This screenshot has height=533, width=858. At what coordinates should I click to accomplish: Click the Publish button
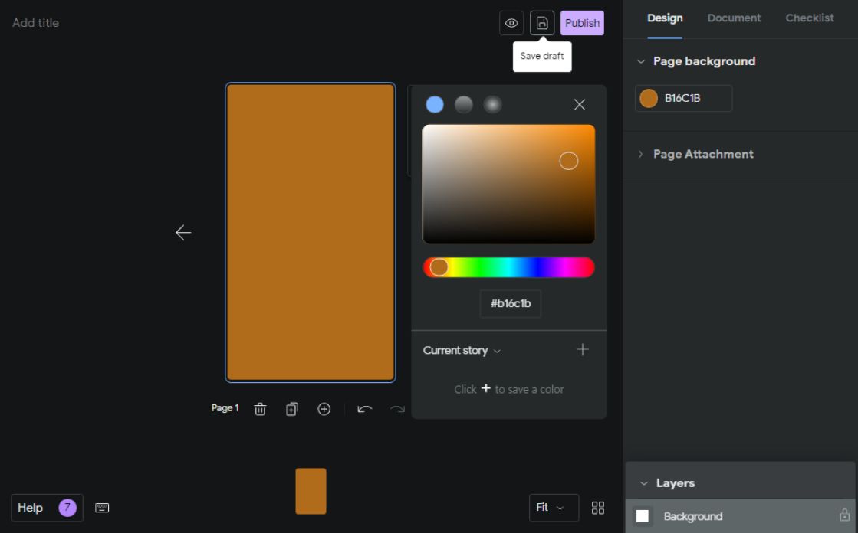click(582, 23)
